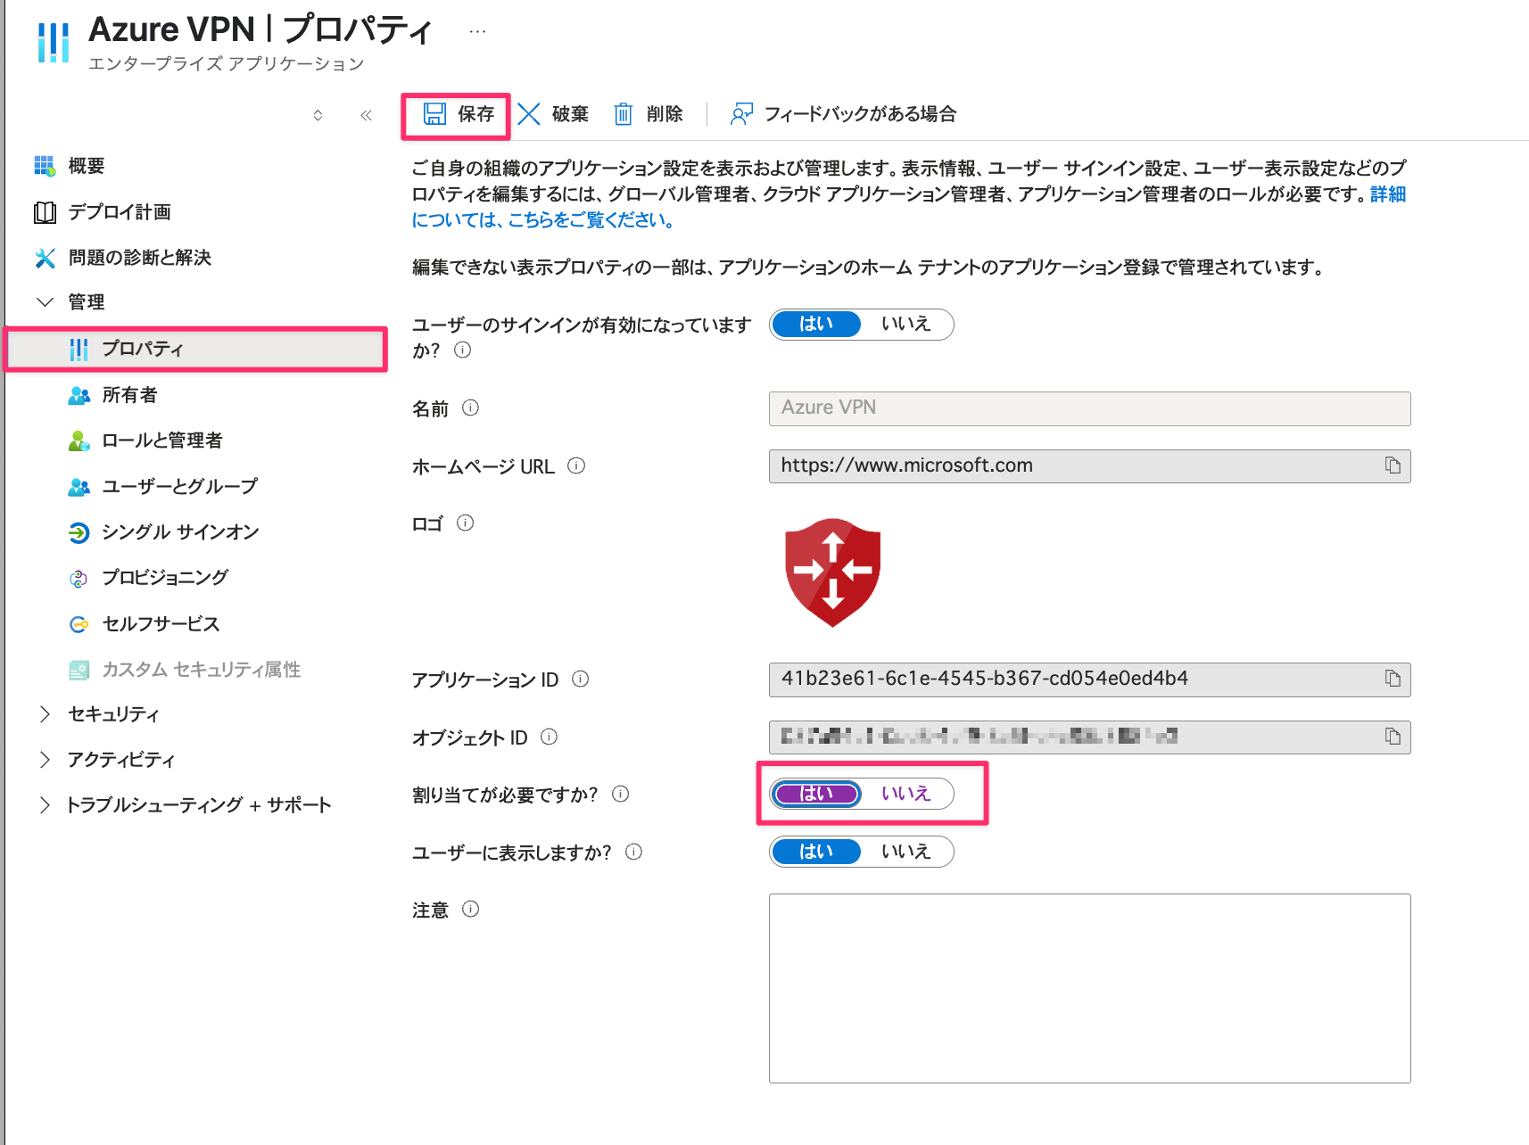
Task: Click the red shield logo image
Action: (x=832, y=572)
